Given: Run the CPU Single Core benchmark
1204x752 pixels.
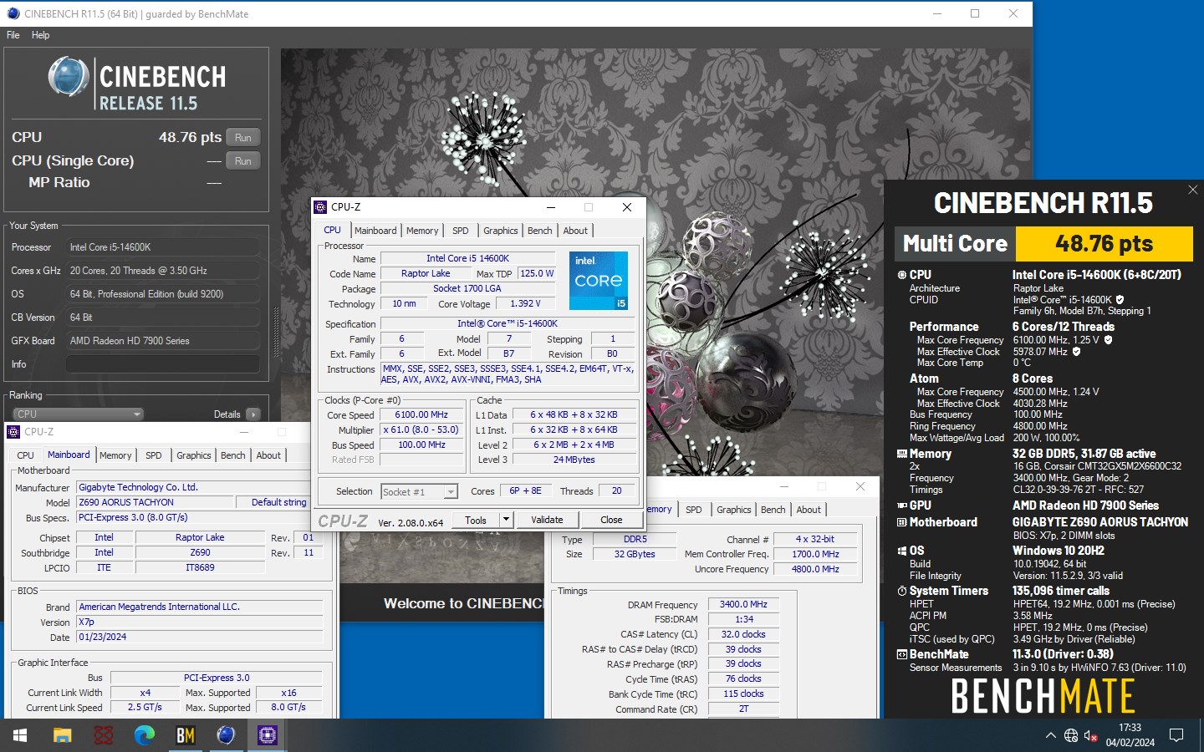Looking at the screenshot, I should coord(243,160).
